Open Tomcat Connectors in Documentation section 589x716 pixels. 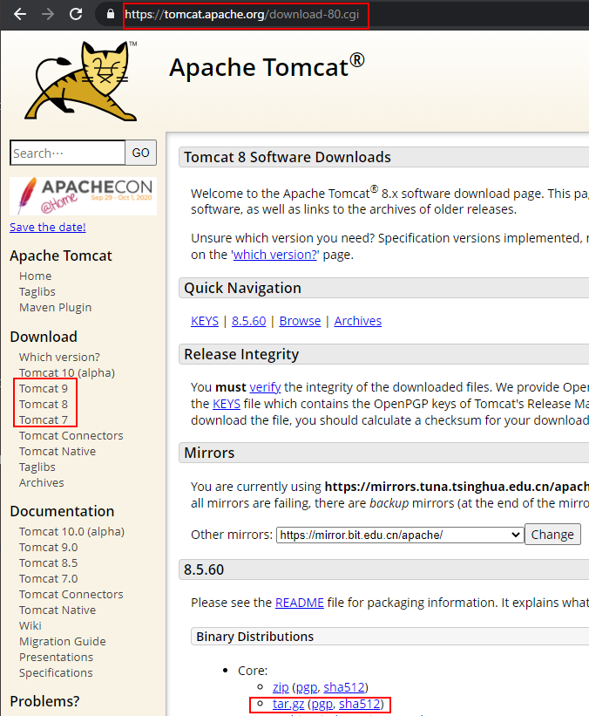(x=71, y=594)
